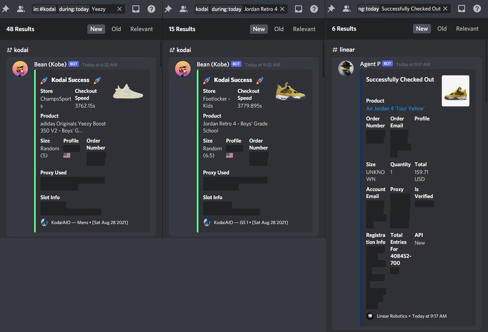Click the 159.71 USD total value
Image resolution: width=488 pixels, height=332 pixels.
(421, 176)
